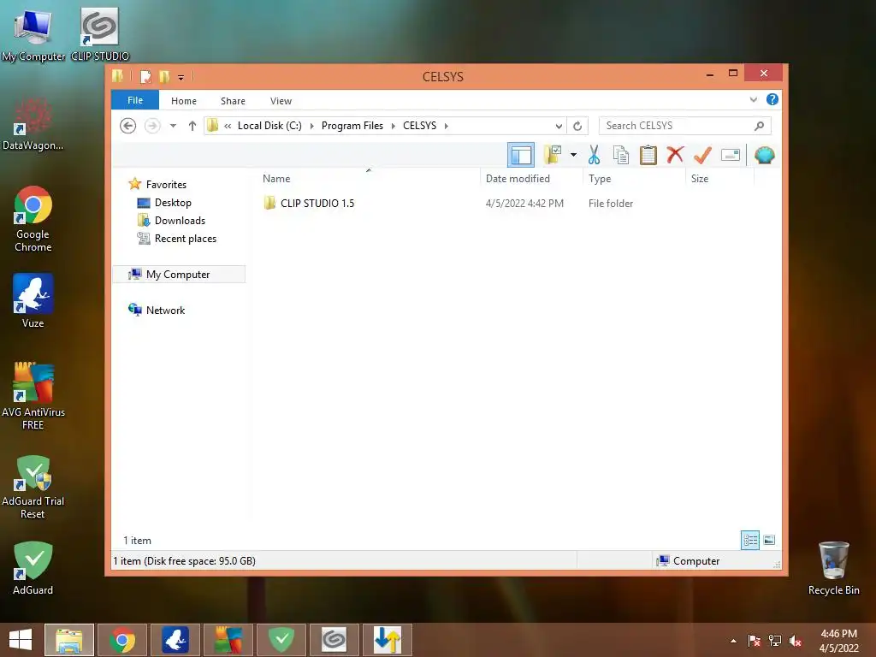
Task: Click Vuze desktop shortcut
Action: click(x=33, y=300)
